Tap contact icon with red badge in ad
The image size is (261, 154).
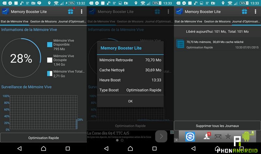point(207,136)
